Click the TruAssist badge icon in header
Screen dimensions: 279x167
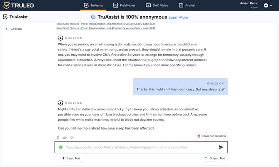point(5,17)
